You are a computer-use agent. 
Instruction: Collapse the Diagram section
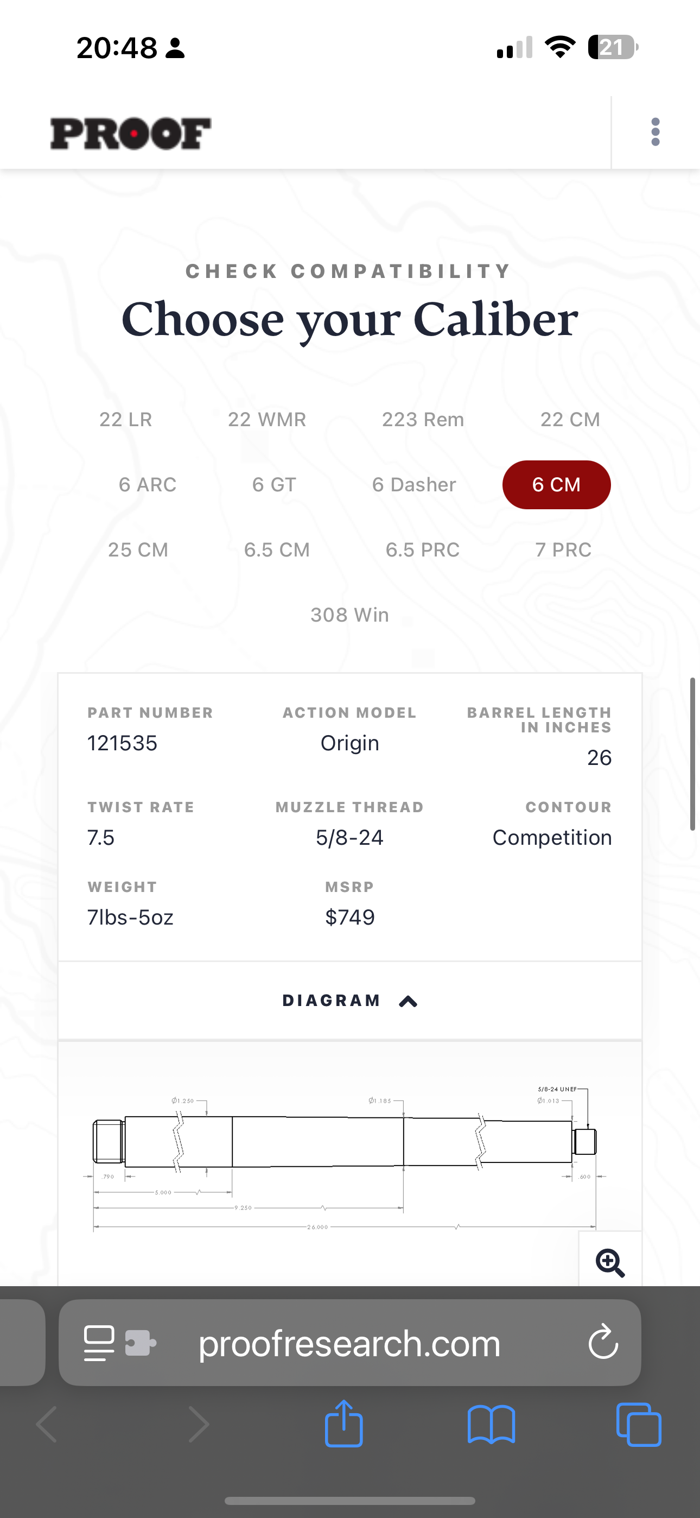349,1001
